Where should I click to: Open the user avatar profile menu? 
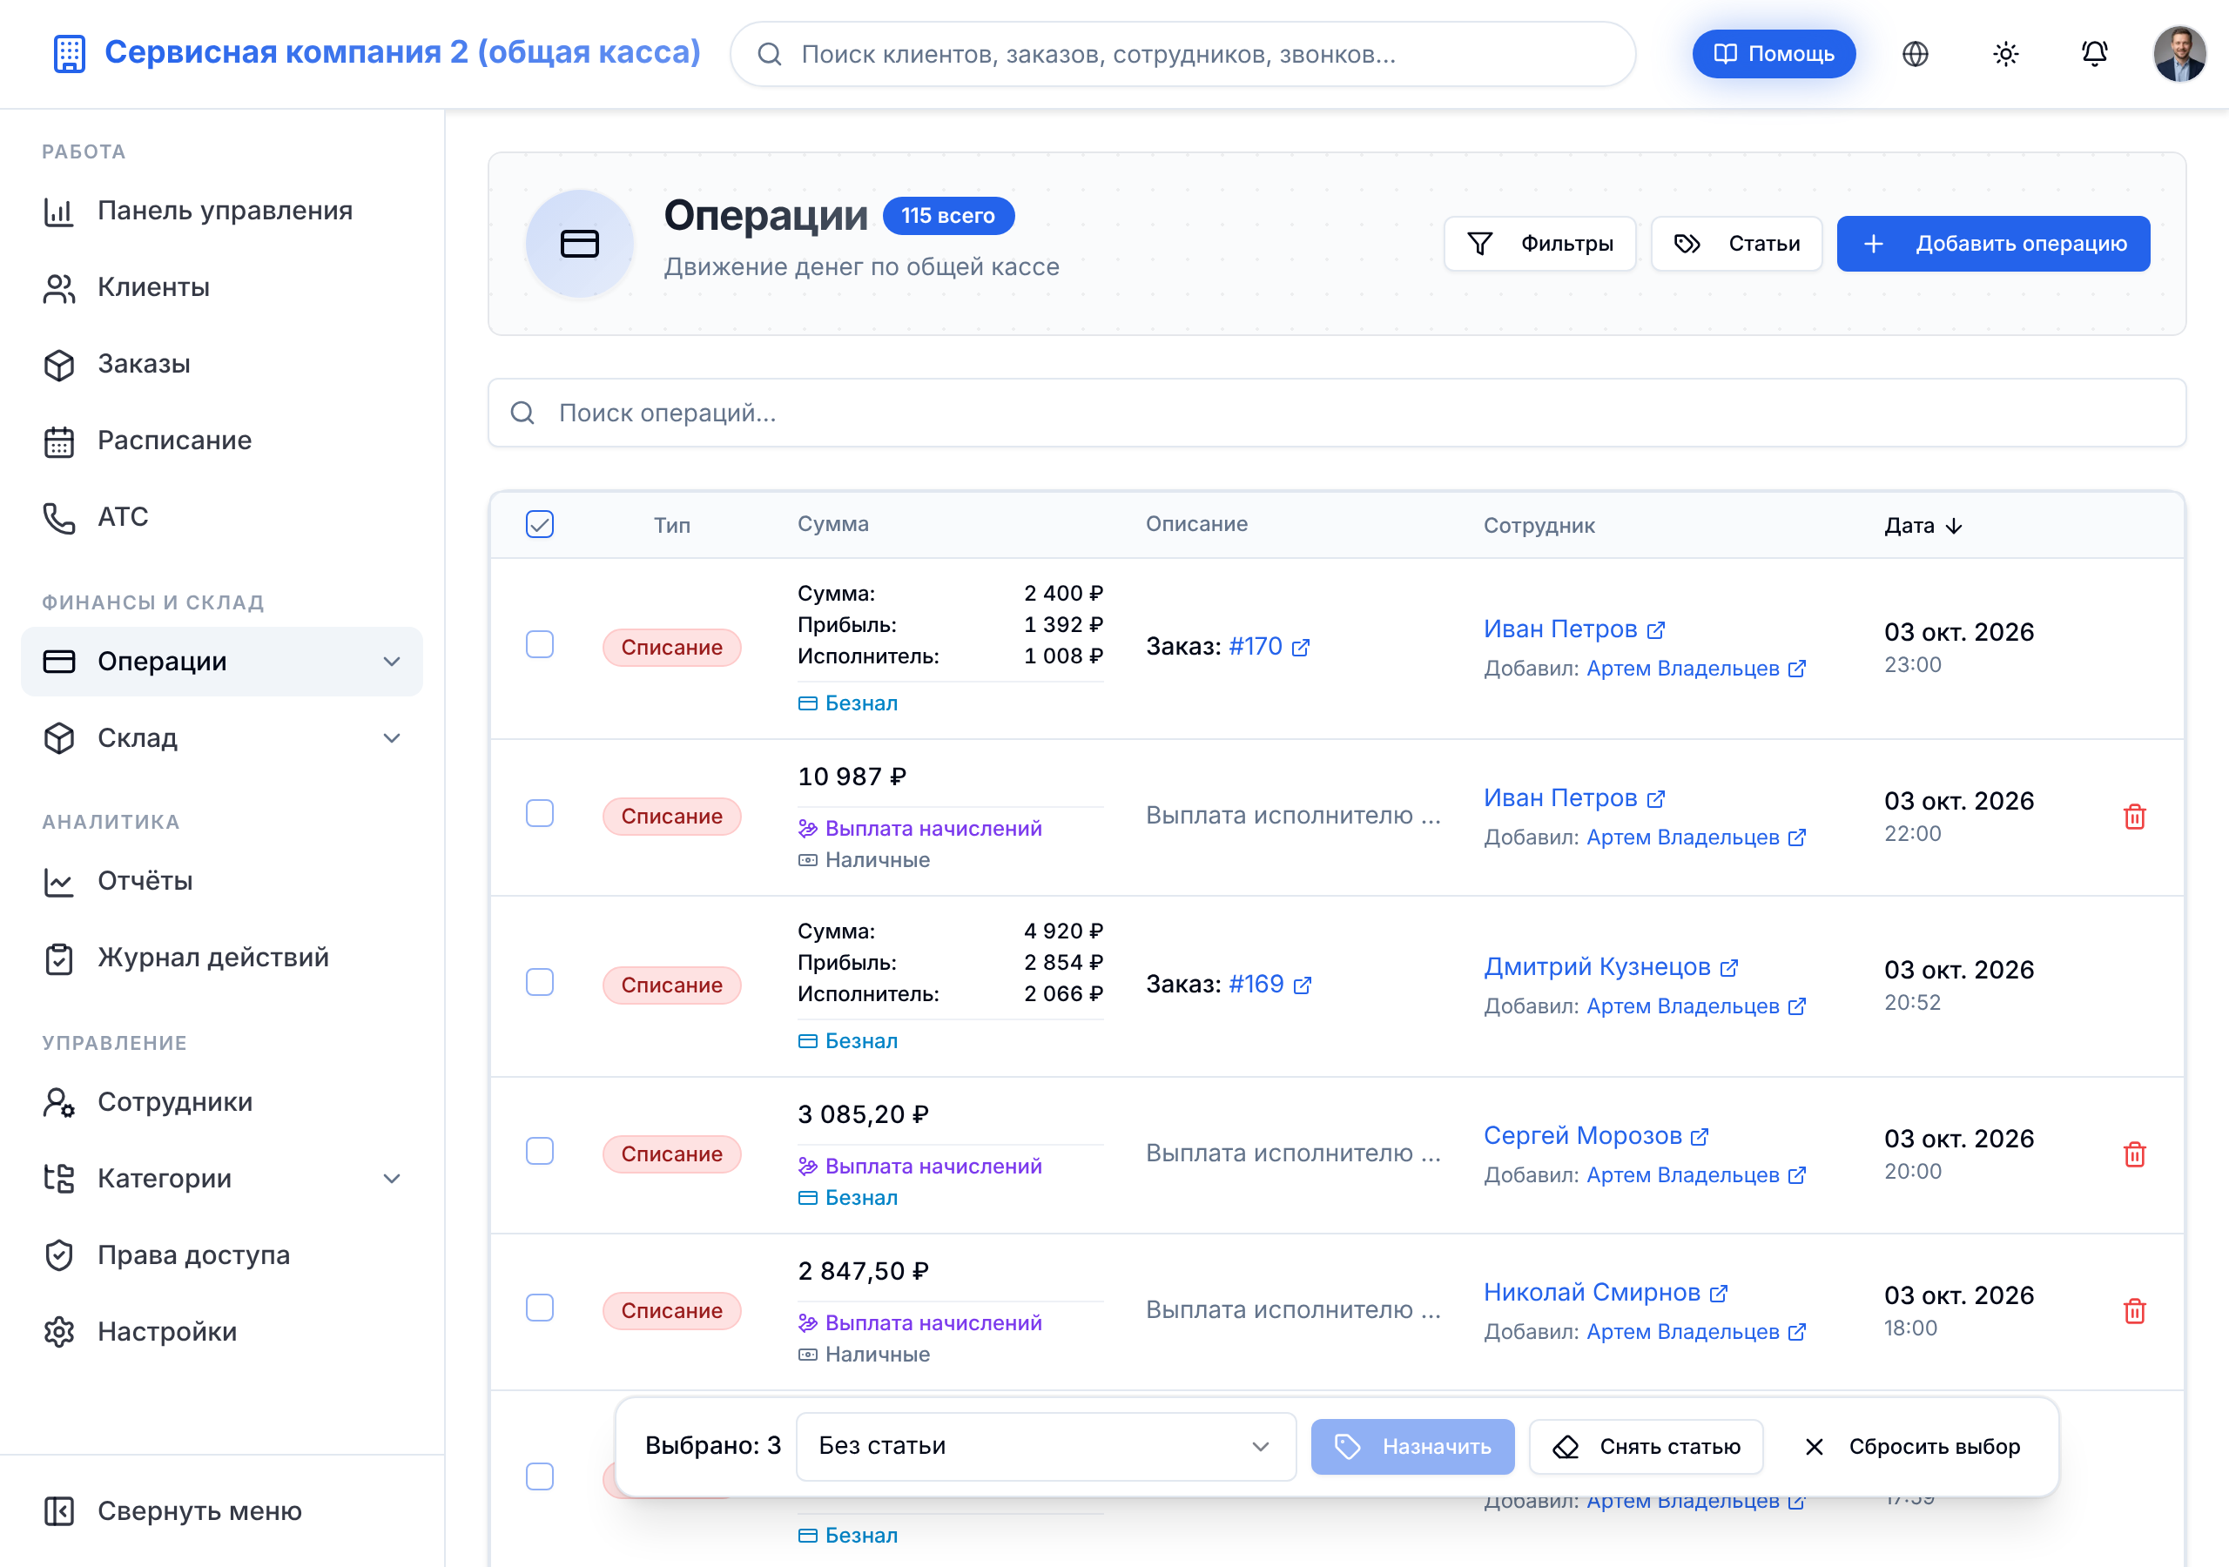click(x=2179, y=54)
